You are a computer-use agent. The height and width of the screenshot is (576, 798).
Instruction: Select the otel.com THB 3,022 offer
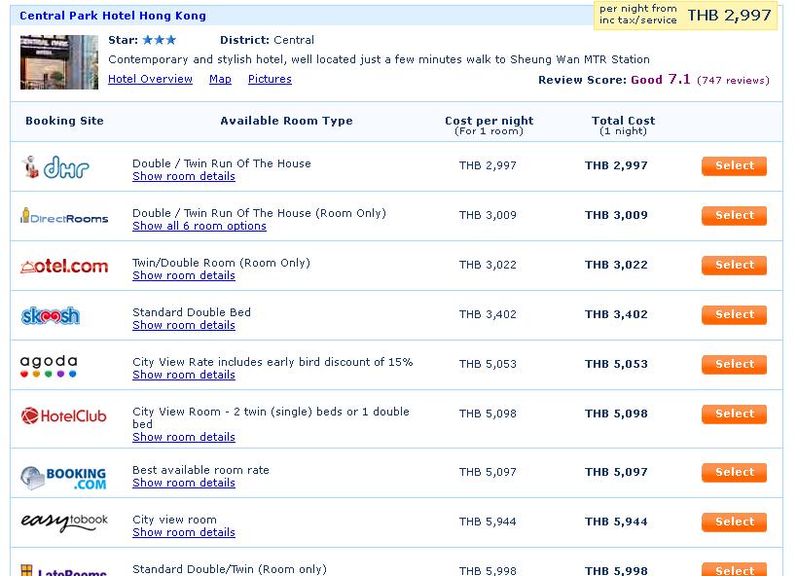(x=735, y=265)
